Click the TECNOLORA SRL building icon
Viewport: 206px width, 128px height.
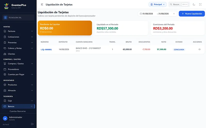pyautogui.click(x=5, y=17)
